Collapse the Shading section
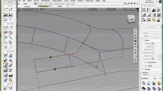 pyautogui.click(x=143, y=69)
